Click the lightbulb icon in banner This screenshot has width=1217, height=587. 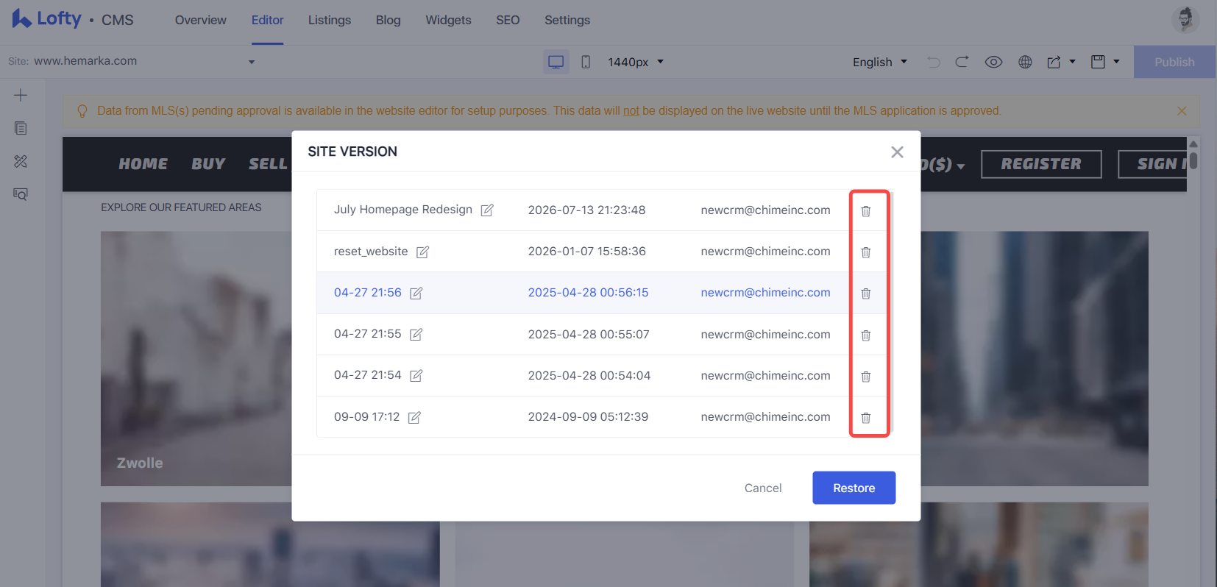coord(82,111)
